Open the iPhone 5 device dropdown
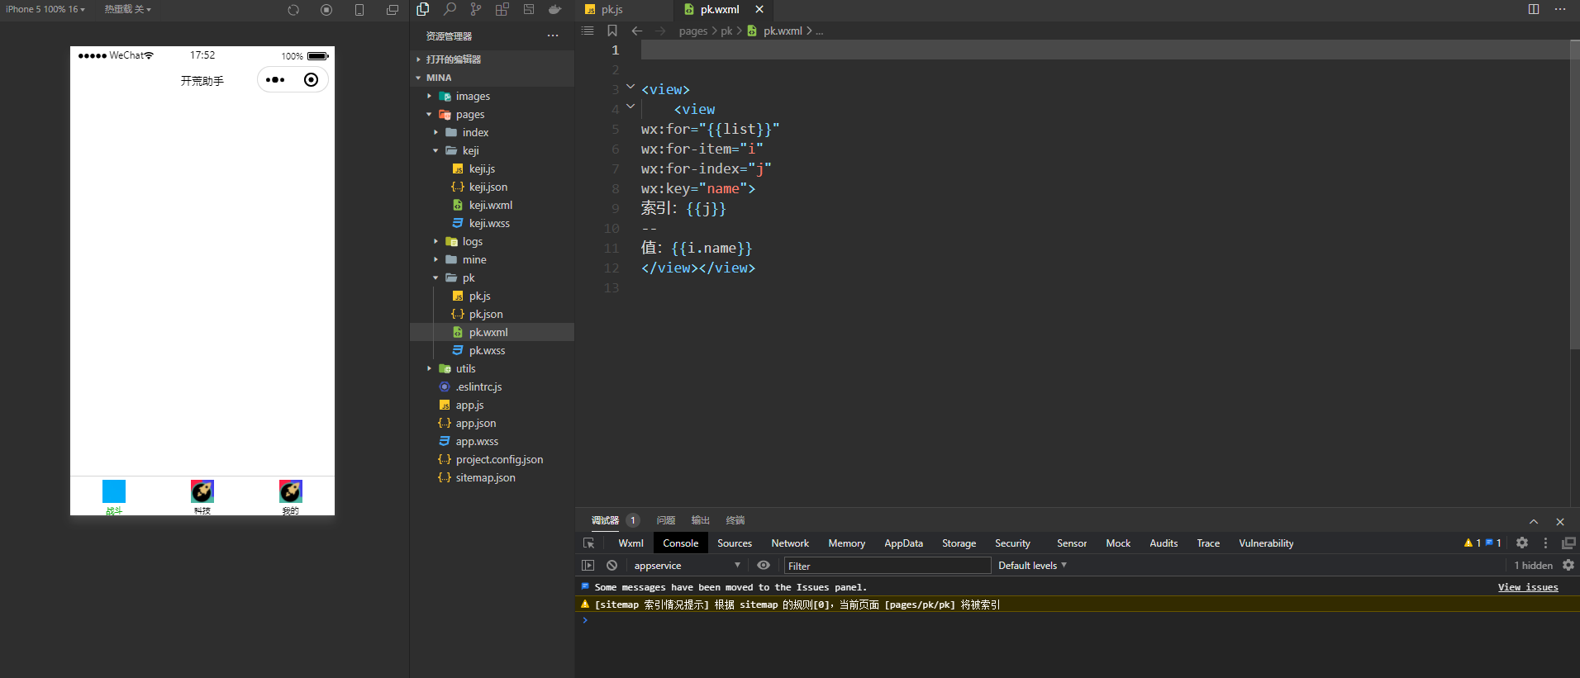This screenshot has width=1580, height=678. pos(45,9)
